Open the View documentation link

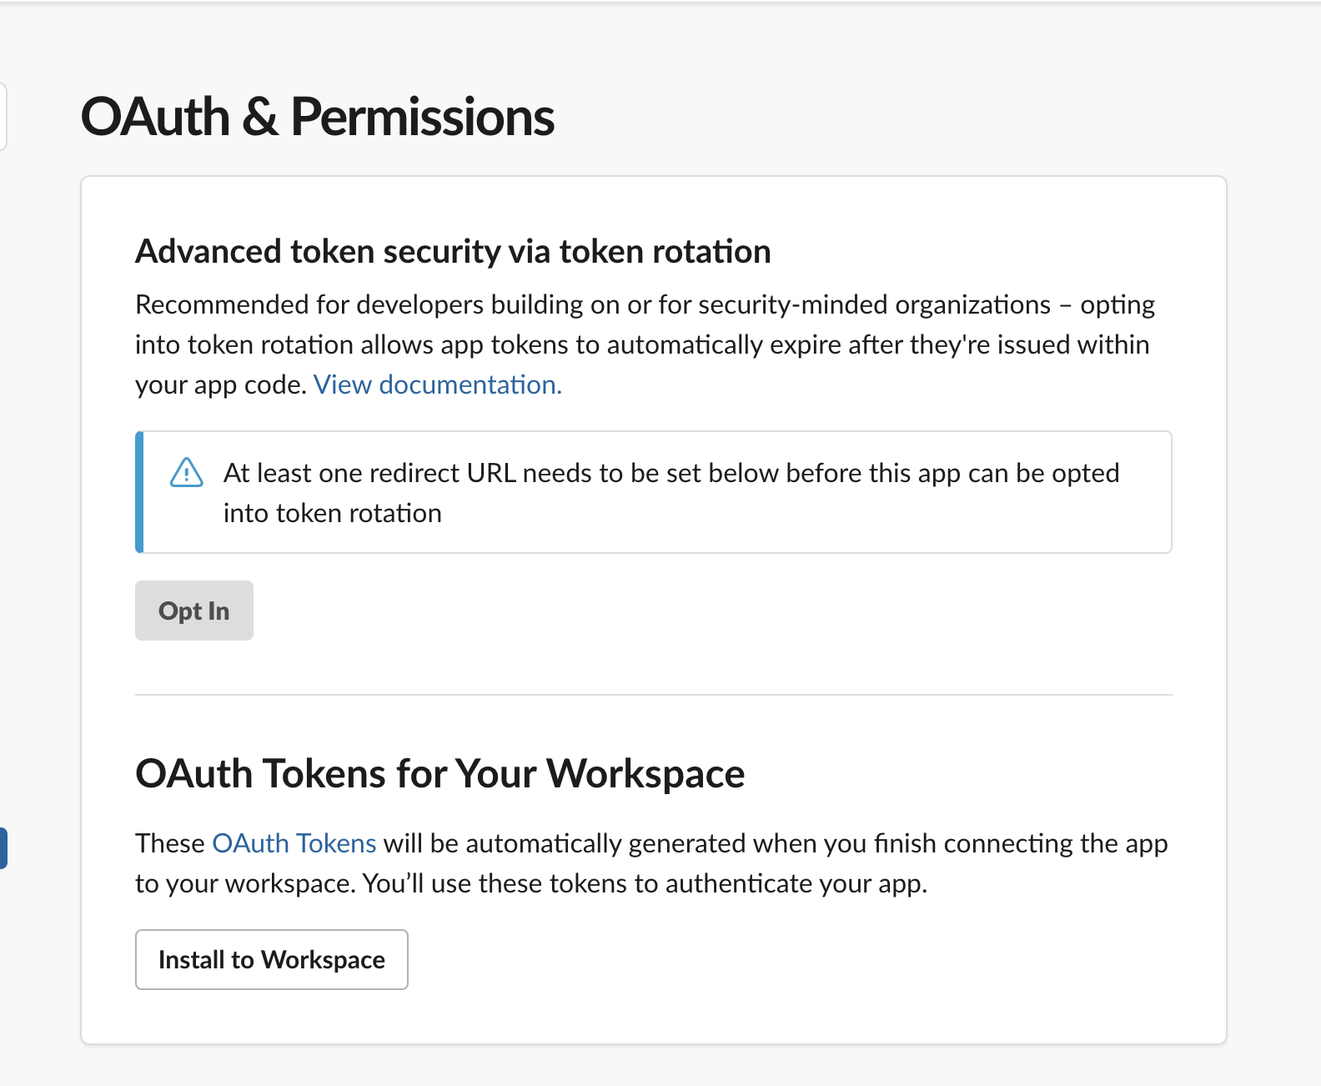coord(437,385)
